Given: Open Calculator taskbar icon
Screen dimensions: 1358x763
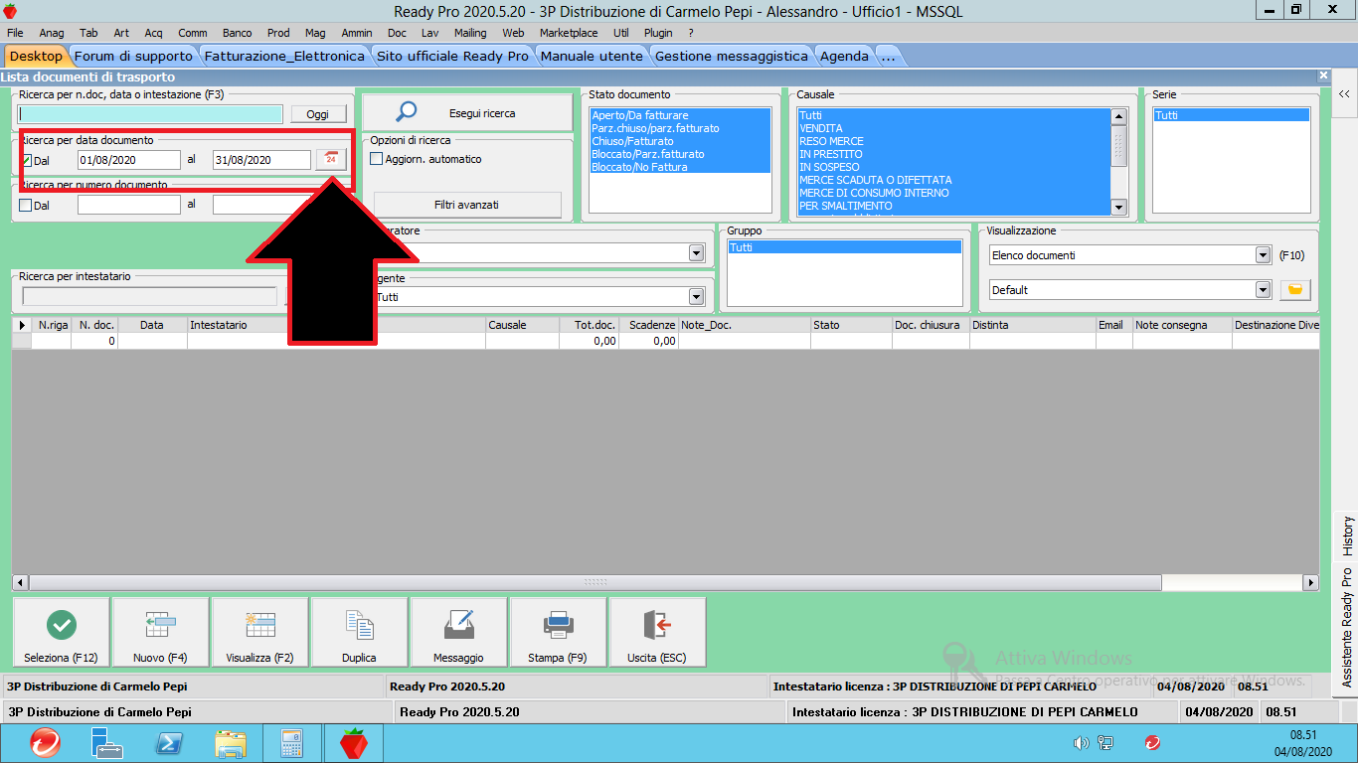Looking at the screenshot, I should 292,743.
